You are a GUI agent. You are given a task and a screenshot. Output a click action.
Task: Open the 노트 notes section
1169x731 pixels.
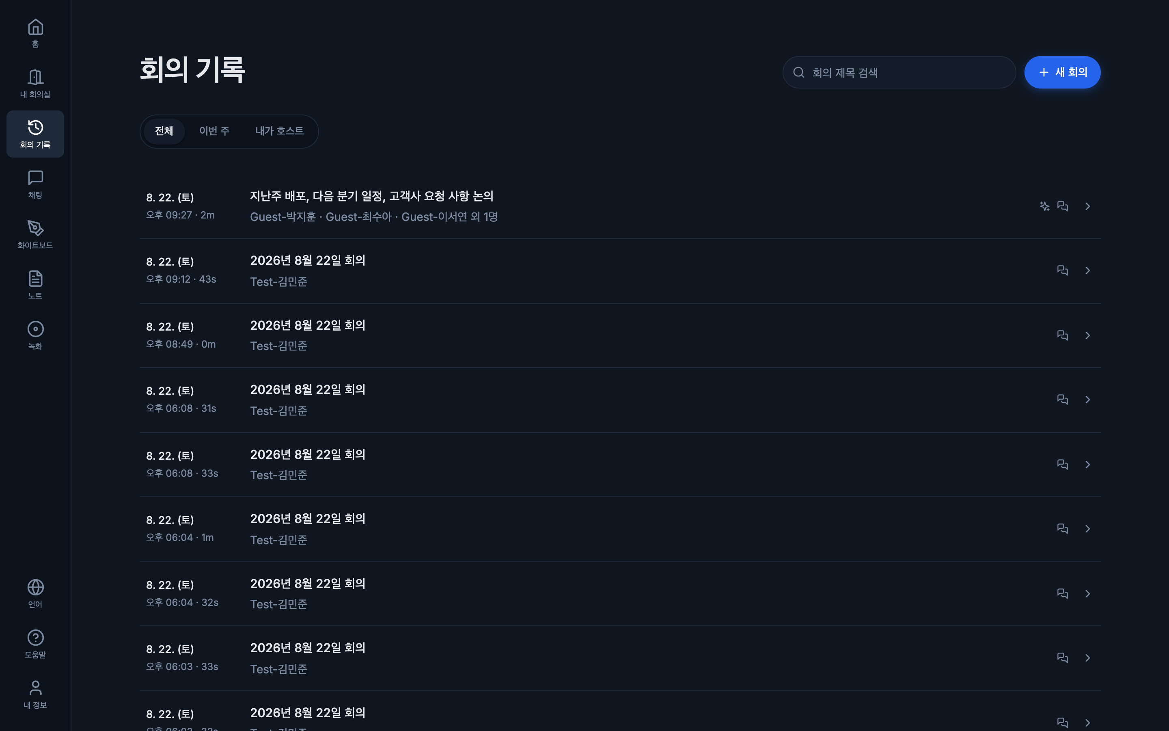(35, 285)
